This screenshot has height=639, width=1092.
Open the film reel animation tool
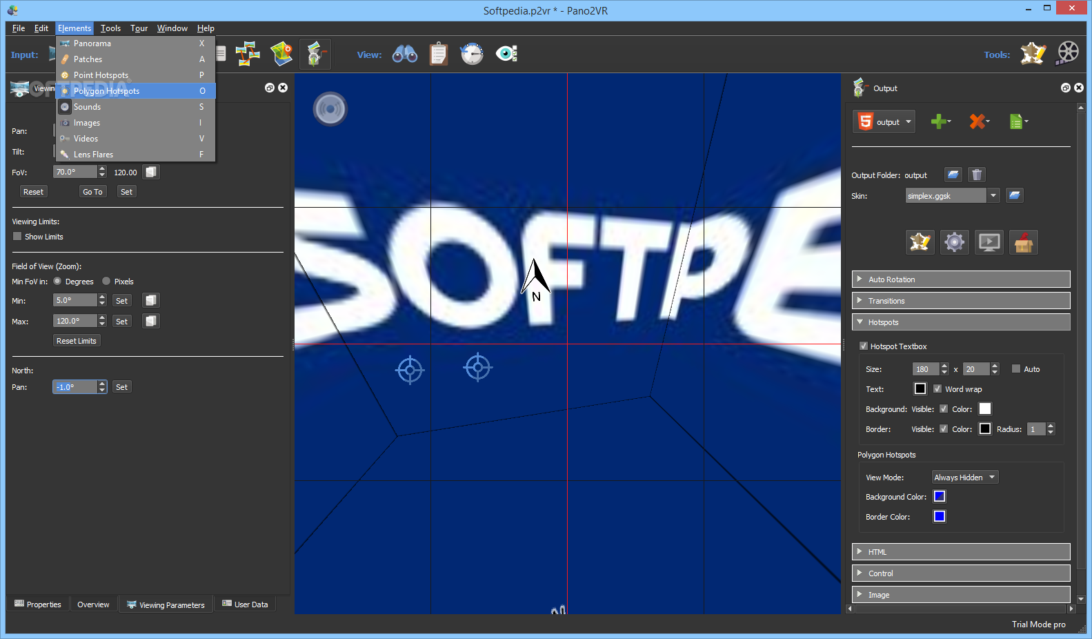1068,54
